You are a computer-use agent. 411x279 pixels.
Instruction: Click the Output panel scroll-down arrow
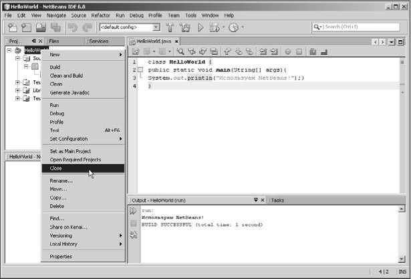402,260
